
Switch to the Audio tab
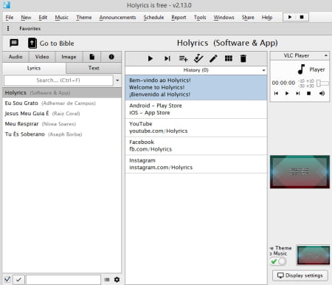click(x=15, y=57)
